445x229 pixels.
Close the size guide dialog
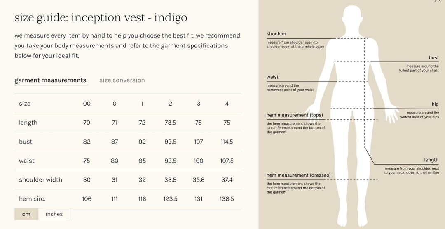pyautogui.click(x=437, y=1)
